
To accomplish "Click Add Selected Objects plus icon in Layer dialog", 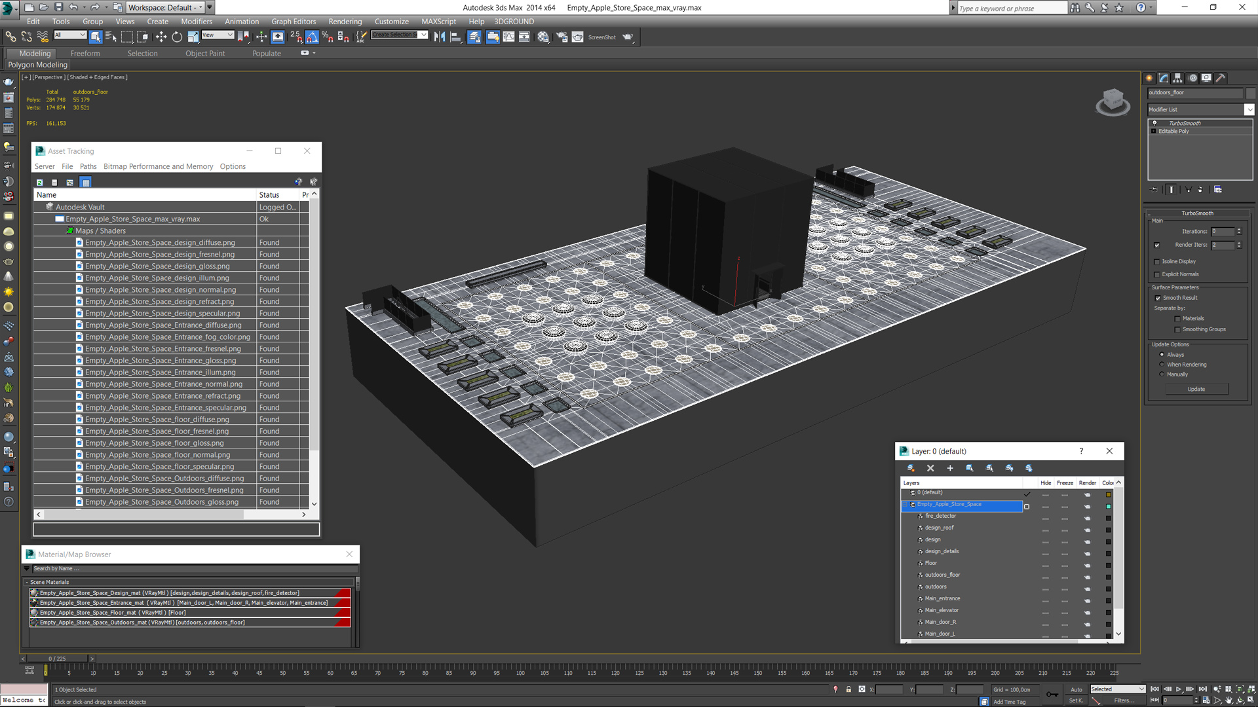I will [950, 468].
